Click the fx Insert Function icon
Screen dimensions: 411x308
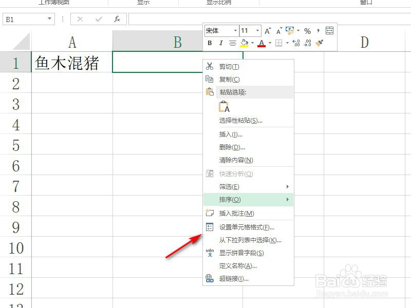tap(117, 19)
